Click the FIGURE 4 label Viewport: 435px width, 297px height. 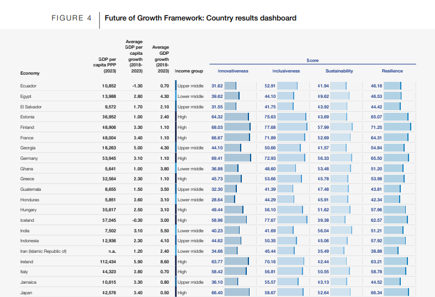pos(72,18)
